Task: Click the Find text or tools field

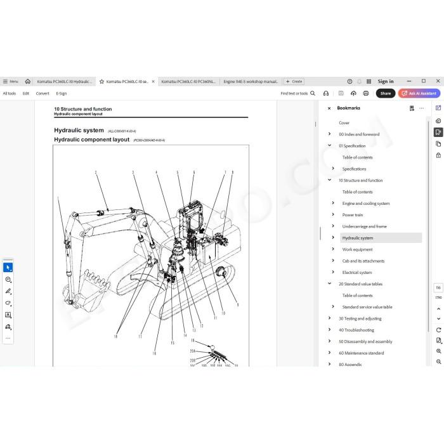Action: (x=294, y=93)
